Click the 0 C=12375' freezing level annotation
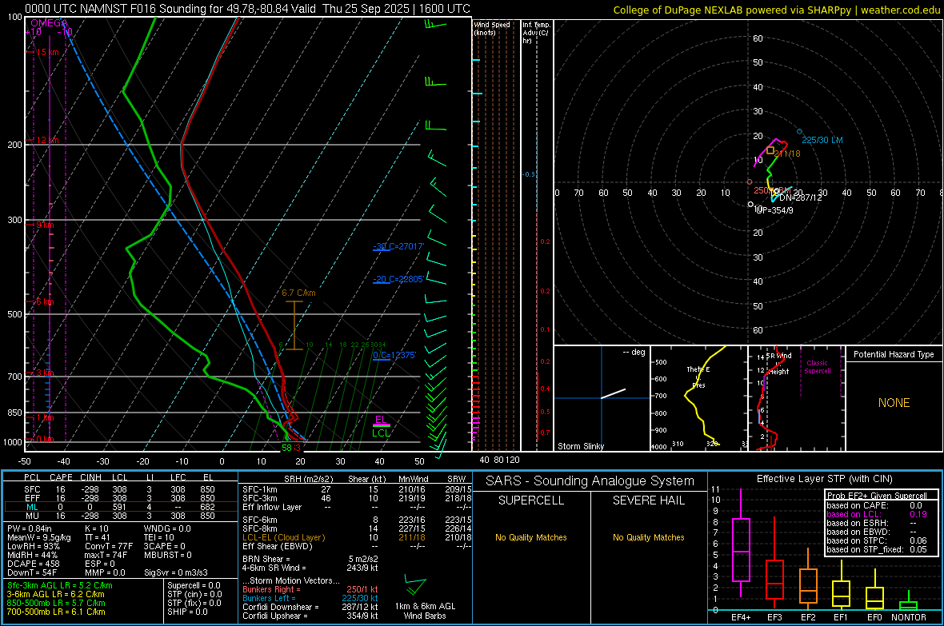Viewport: 944px width, 626px height. [394, 355]
